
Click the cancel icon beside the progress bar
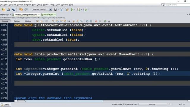(x=169, y=104)
